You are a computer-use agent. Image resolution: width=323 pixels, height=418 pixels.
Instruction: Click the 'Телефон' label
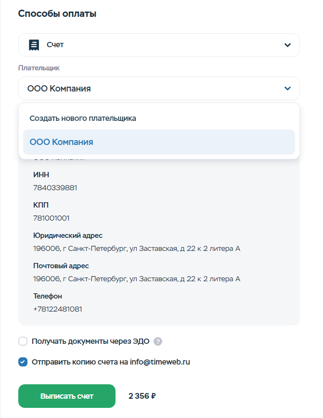47,296
